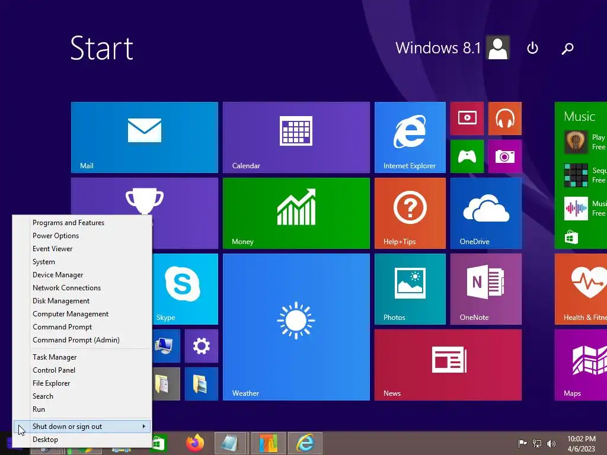Open the Help+Tips tile
The image size is (607, 455).
tap(410, 213)
